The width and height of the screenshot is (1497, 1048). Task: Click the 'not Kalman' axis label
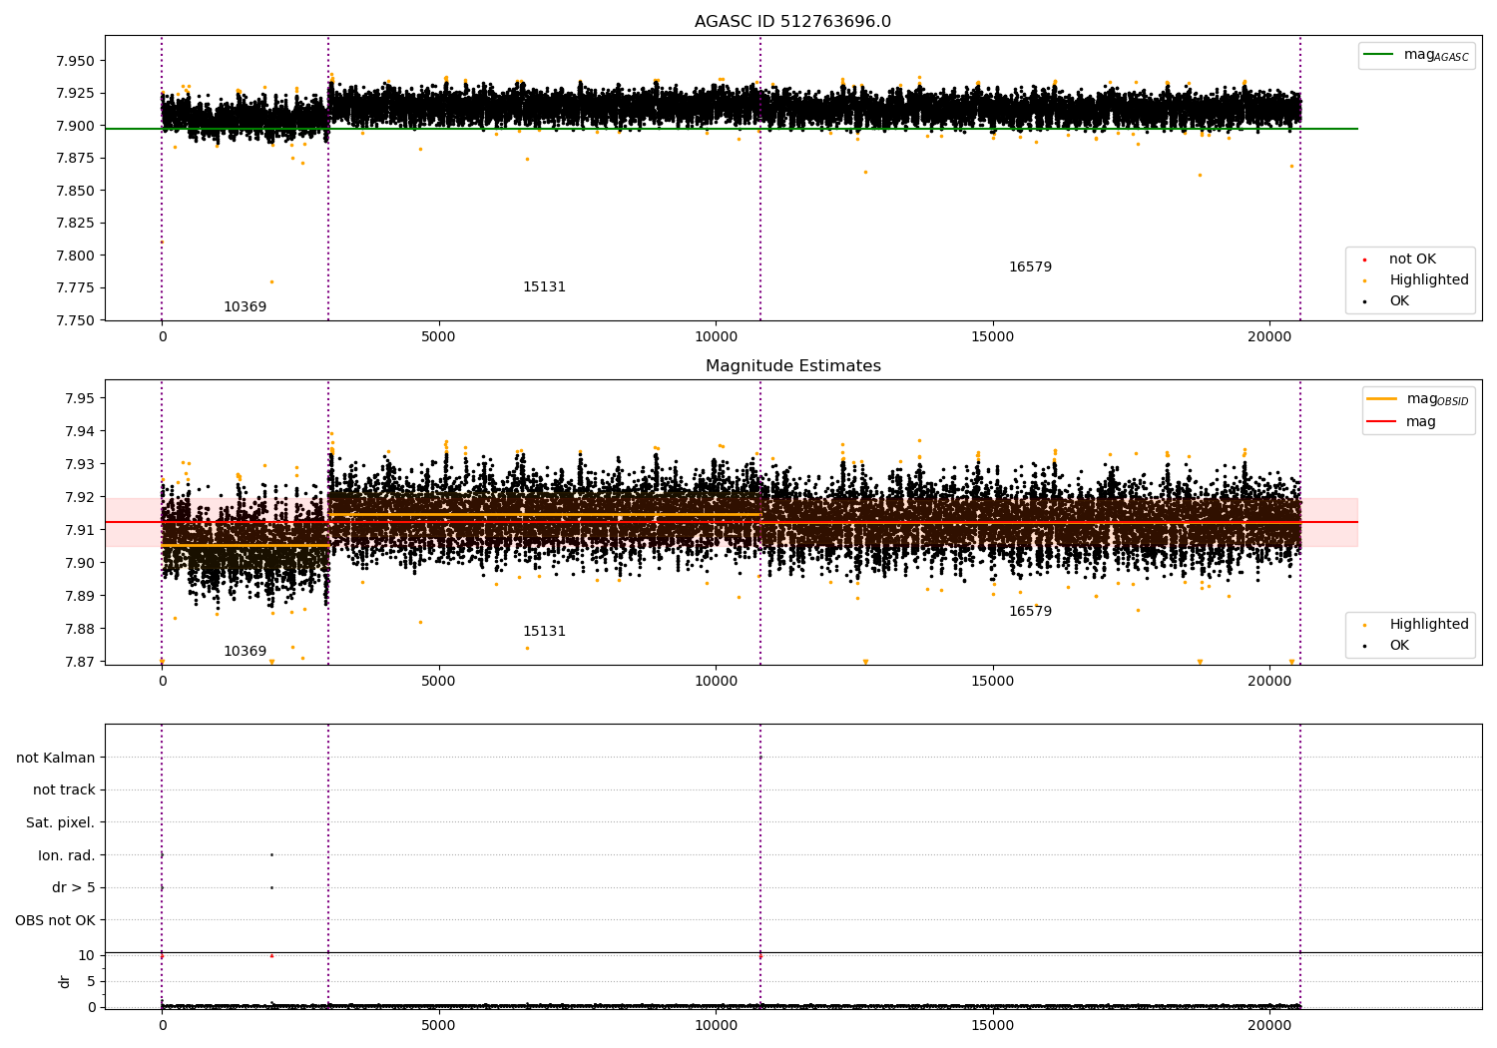point(56,758)
